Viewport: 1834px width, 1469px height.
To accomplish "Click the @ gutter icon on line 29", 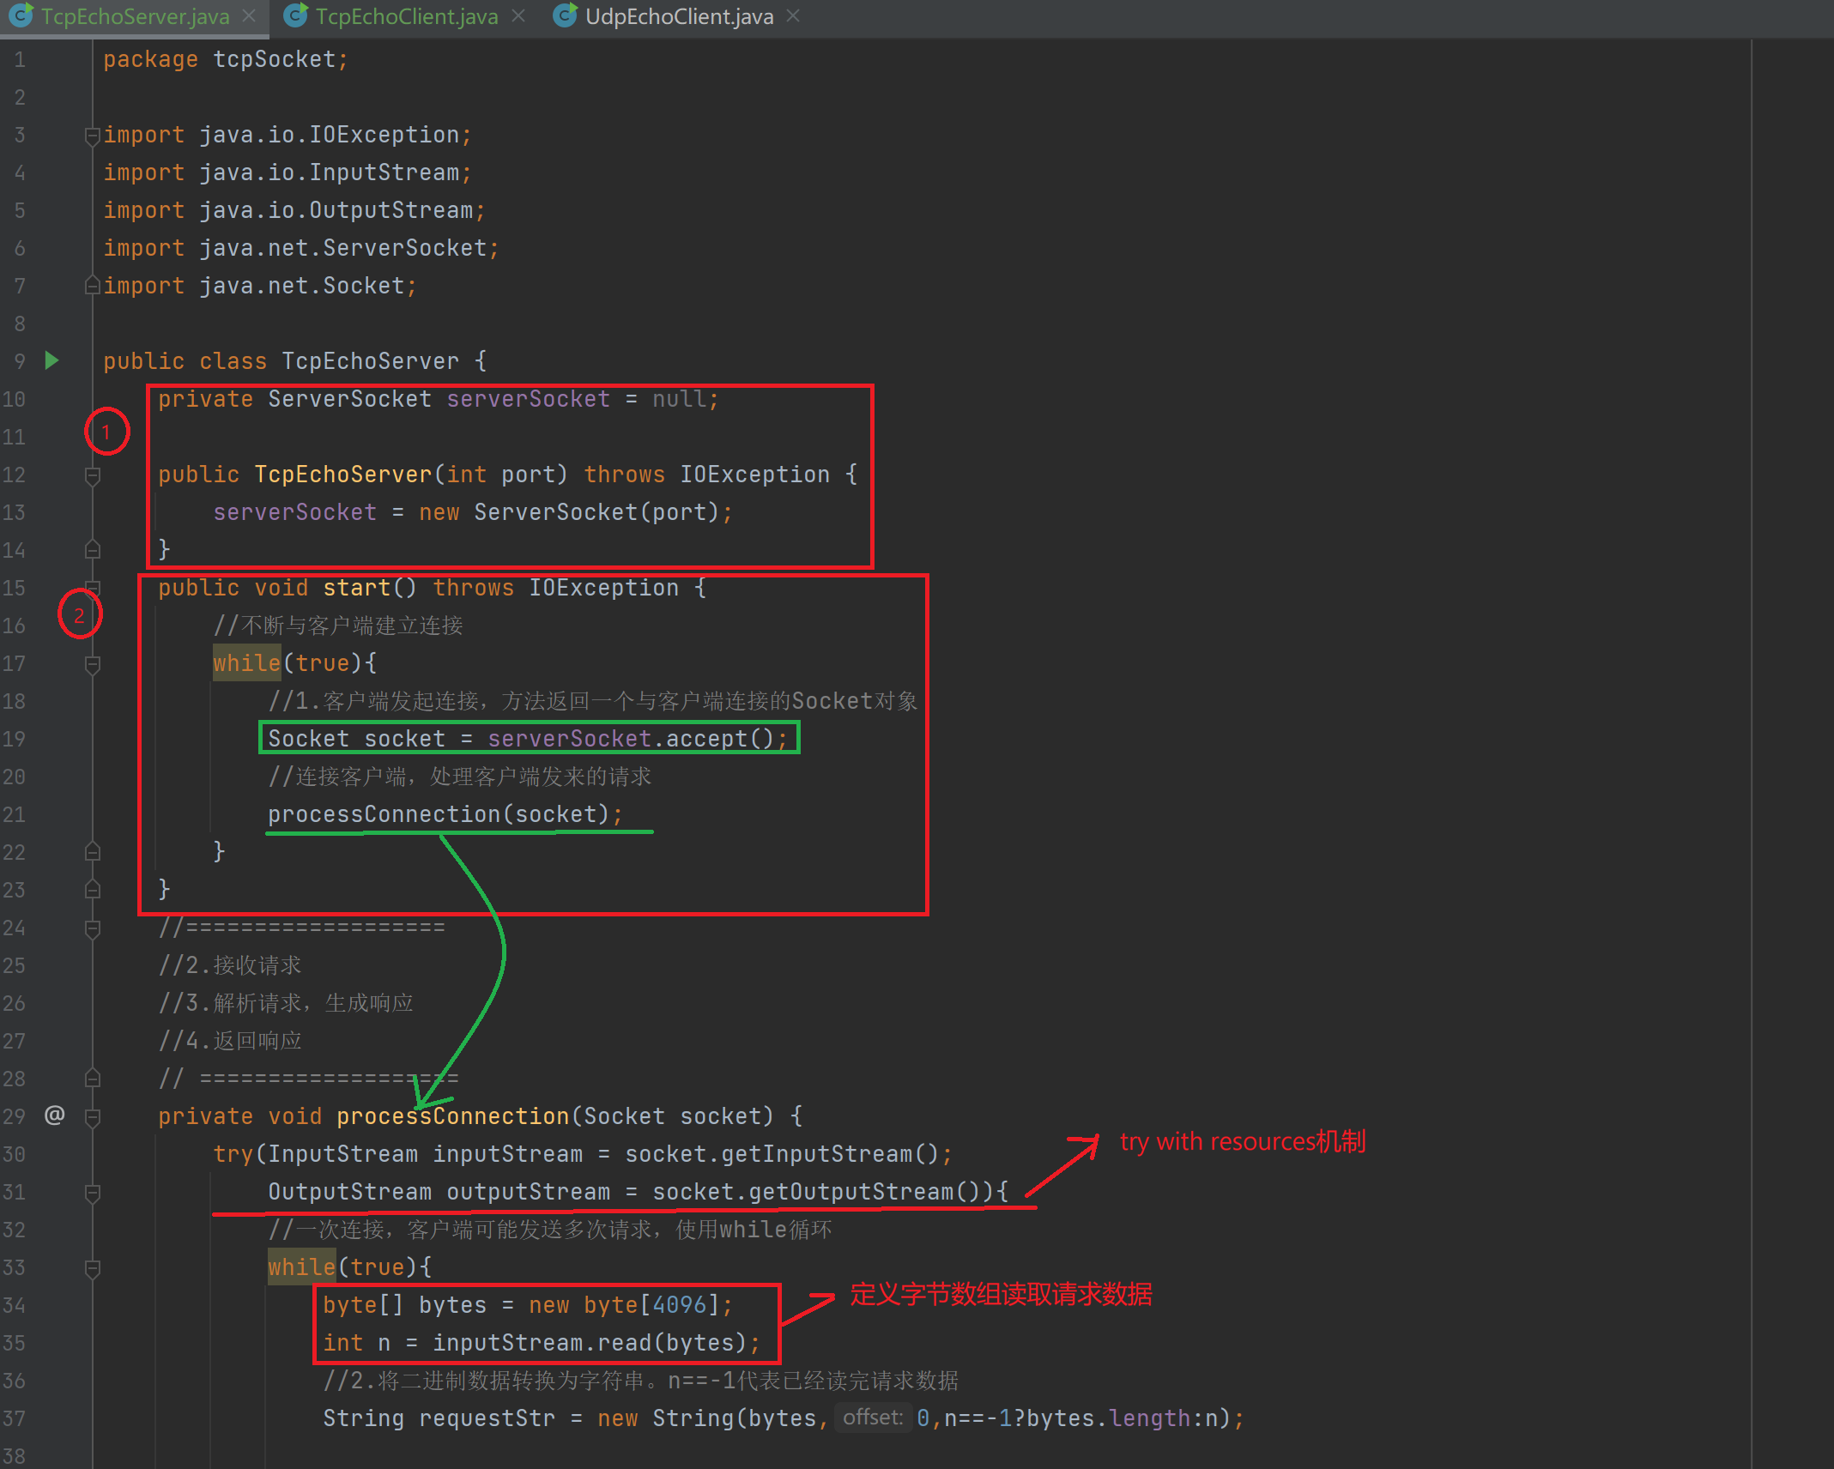I will 54,1115.
